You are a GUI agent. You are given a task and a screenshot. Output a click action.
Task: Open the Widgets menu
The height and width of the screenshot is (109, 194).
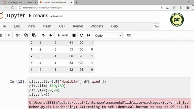point(97,26)
